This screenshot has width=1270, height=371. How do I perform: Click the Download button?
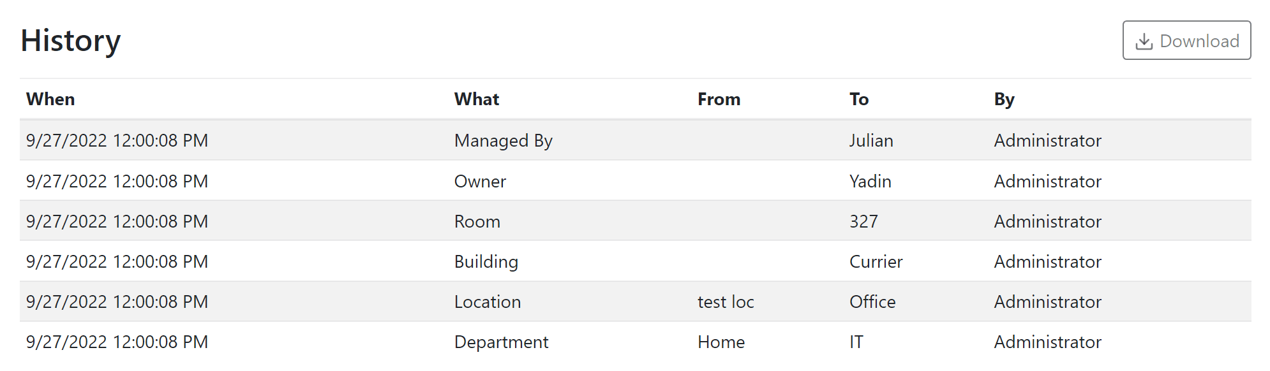(x=1186, y=40)
